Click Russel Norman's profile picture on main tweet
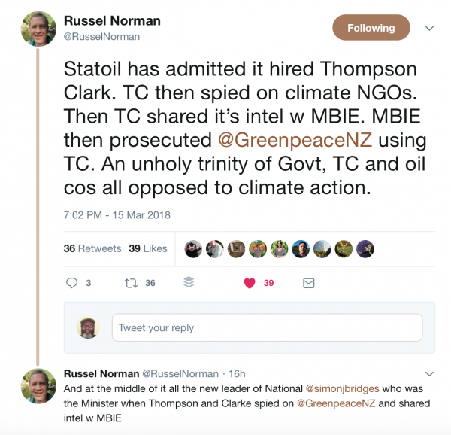The height and width of the screenshot is (435, 451). click(38, 29)
